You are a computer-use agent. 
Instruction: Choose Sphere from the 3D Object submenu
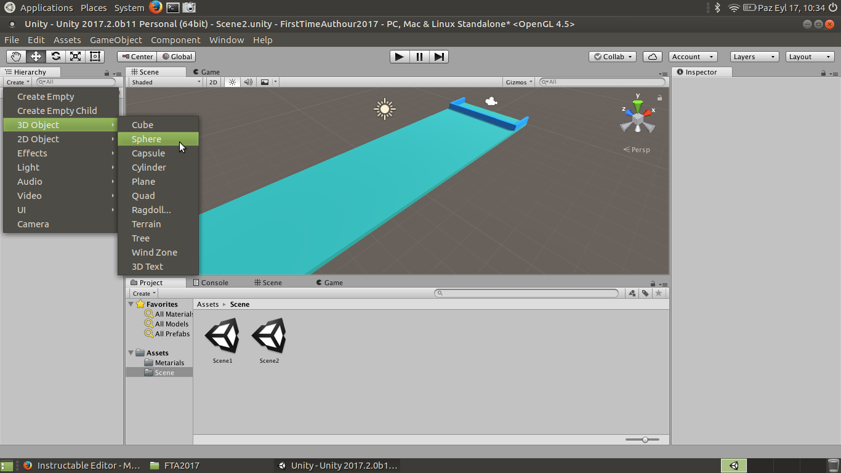coord(158,139)
